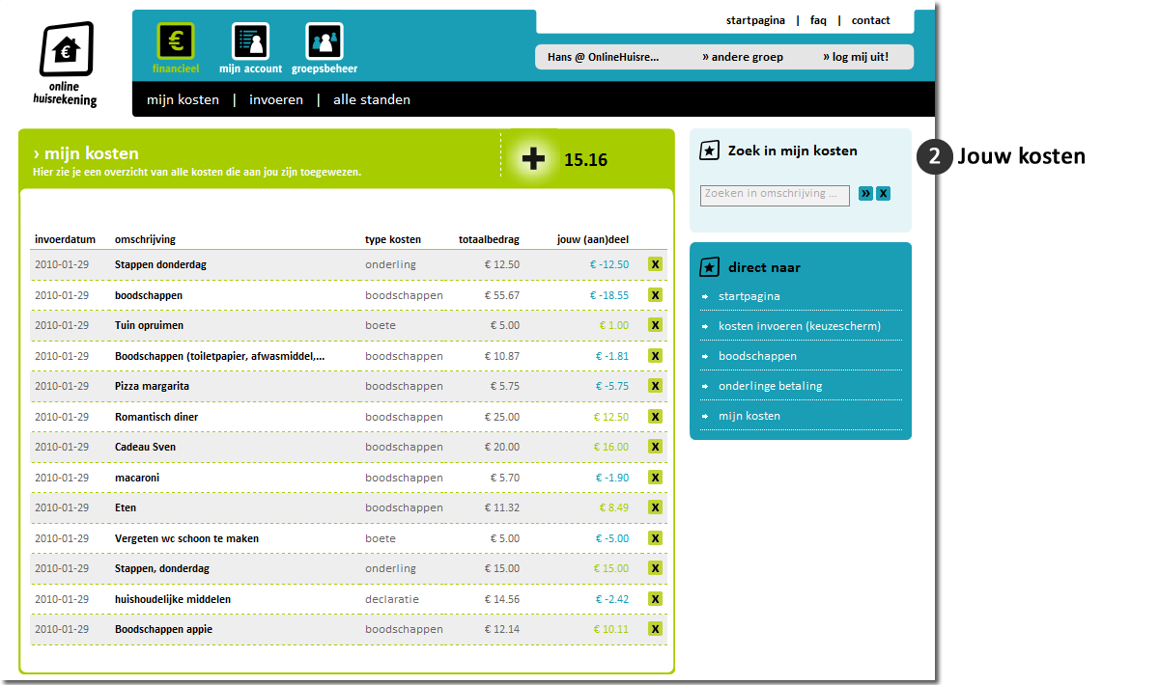Clear search using the X icon
Screen dimensions: 1159x685
pos(883,194)
